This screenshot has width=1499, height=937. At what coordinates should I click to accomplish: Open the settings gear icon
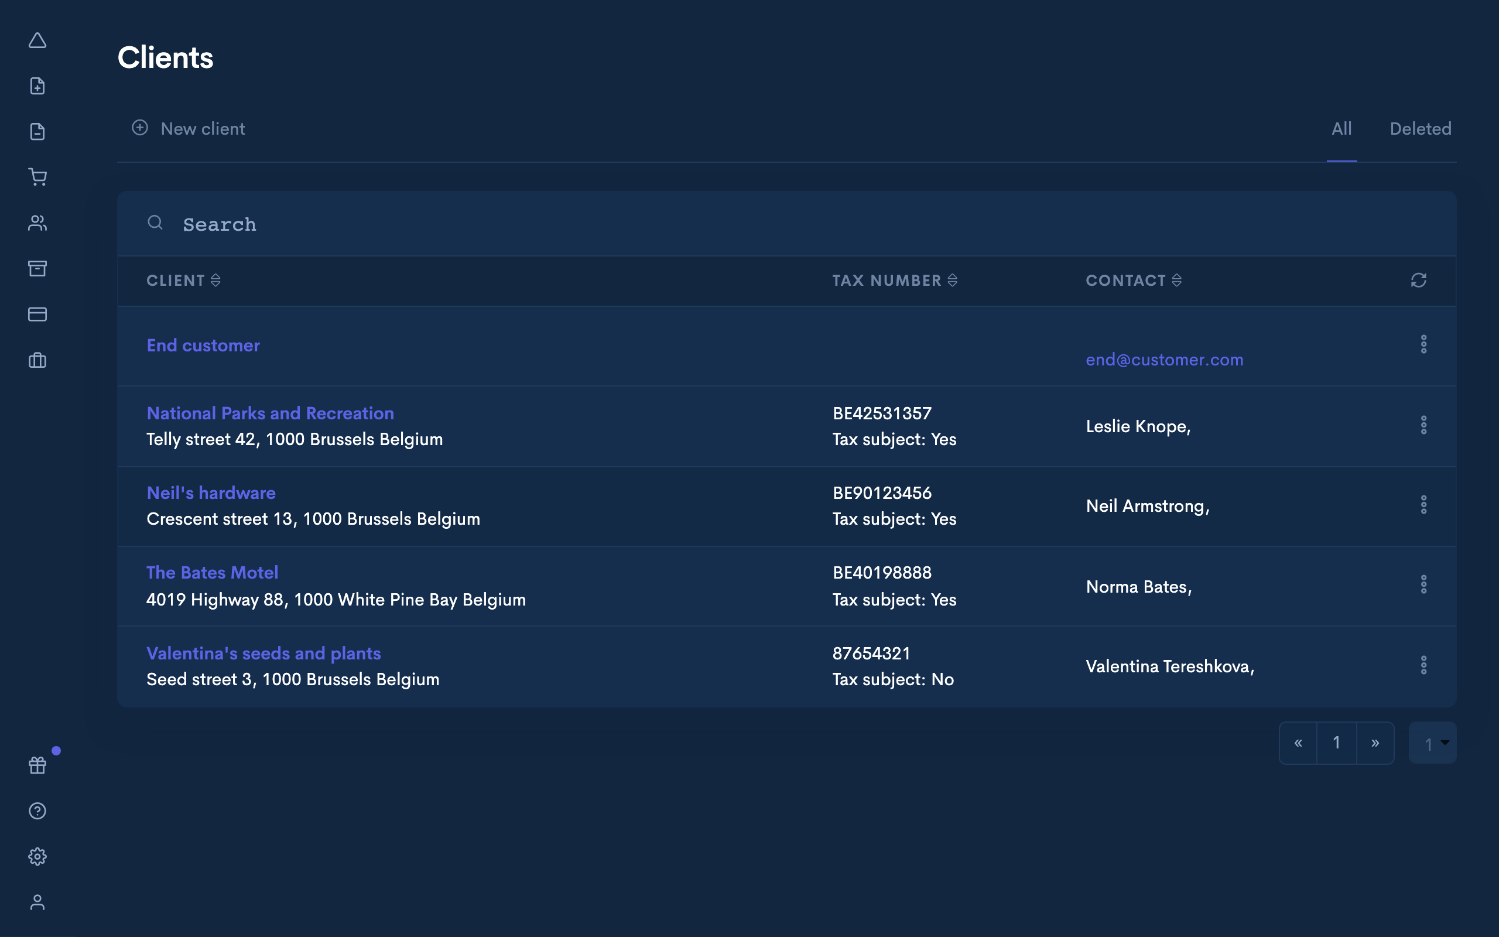coord(38,856)
